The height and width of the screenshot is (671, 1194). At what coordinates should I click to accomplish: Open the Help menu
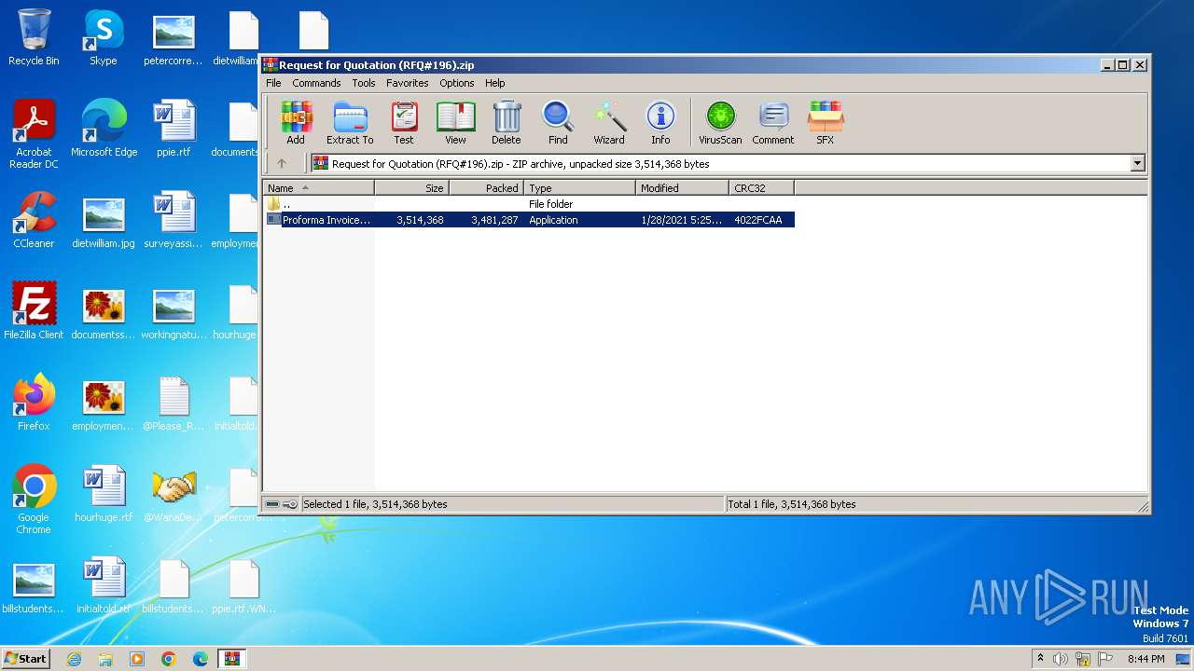[495, 83]
